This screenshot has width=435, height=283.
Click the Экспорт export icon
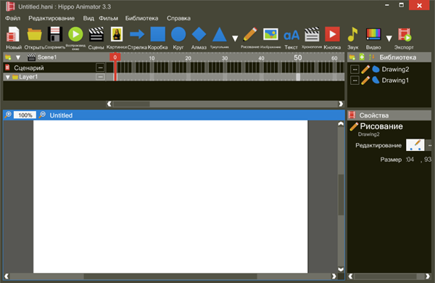[x=404, y=38]
